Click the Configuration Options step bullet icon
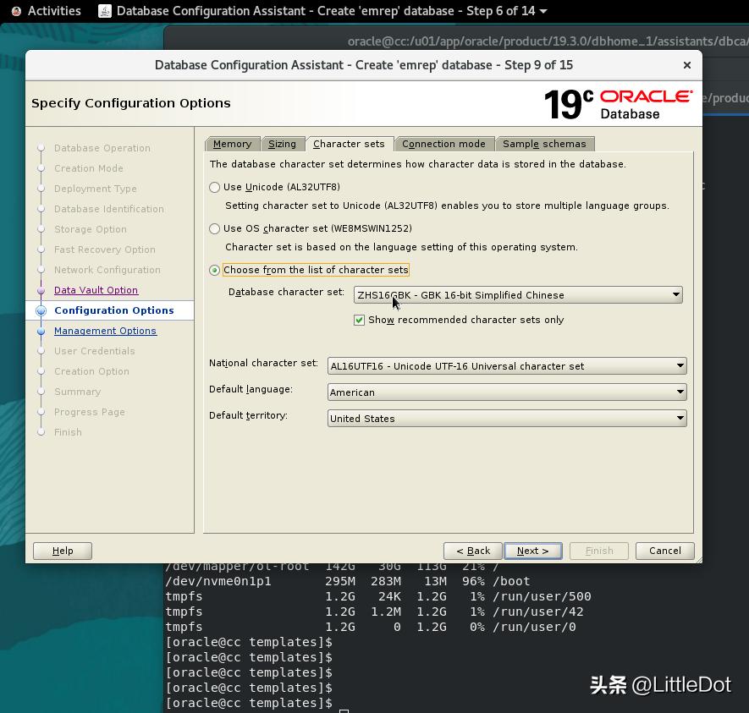Image resolution: width=749 pixels, height=713 pixels. (x=41, y=310)
